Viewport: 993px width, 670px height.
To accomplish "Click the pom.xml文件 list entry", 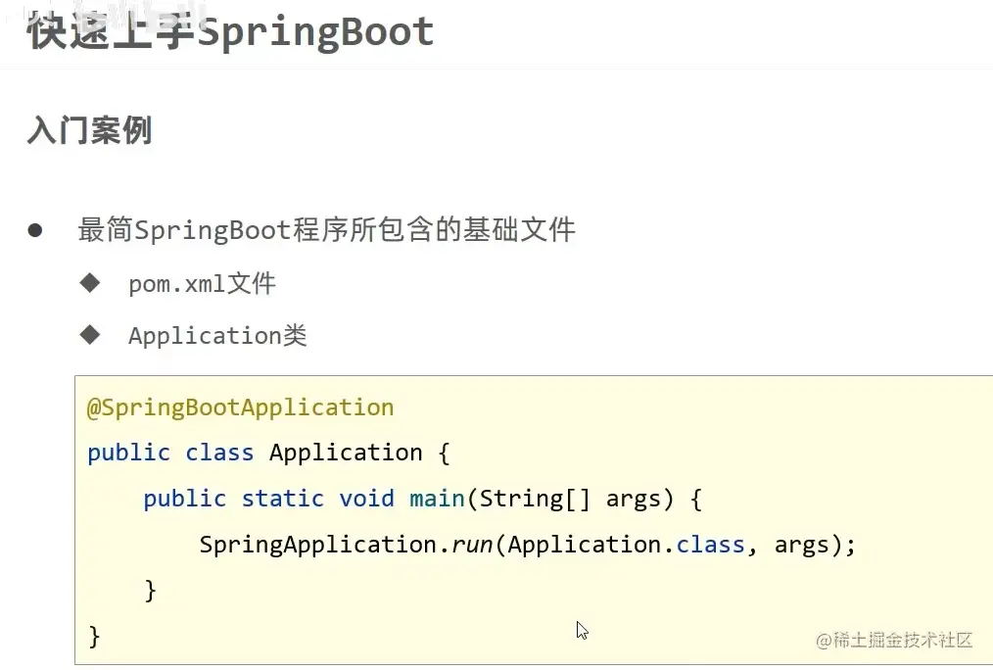I will (201, 283).
